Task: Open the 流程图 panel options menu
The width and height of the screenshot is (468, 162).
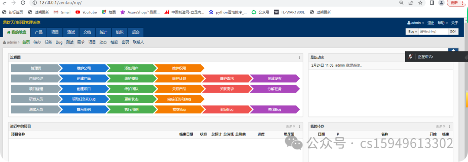Action: click(299, 57)
